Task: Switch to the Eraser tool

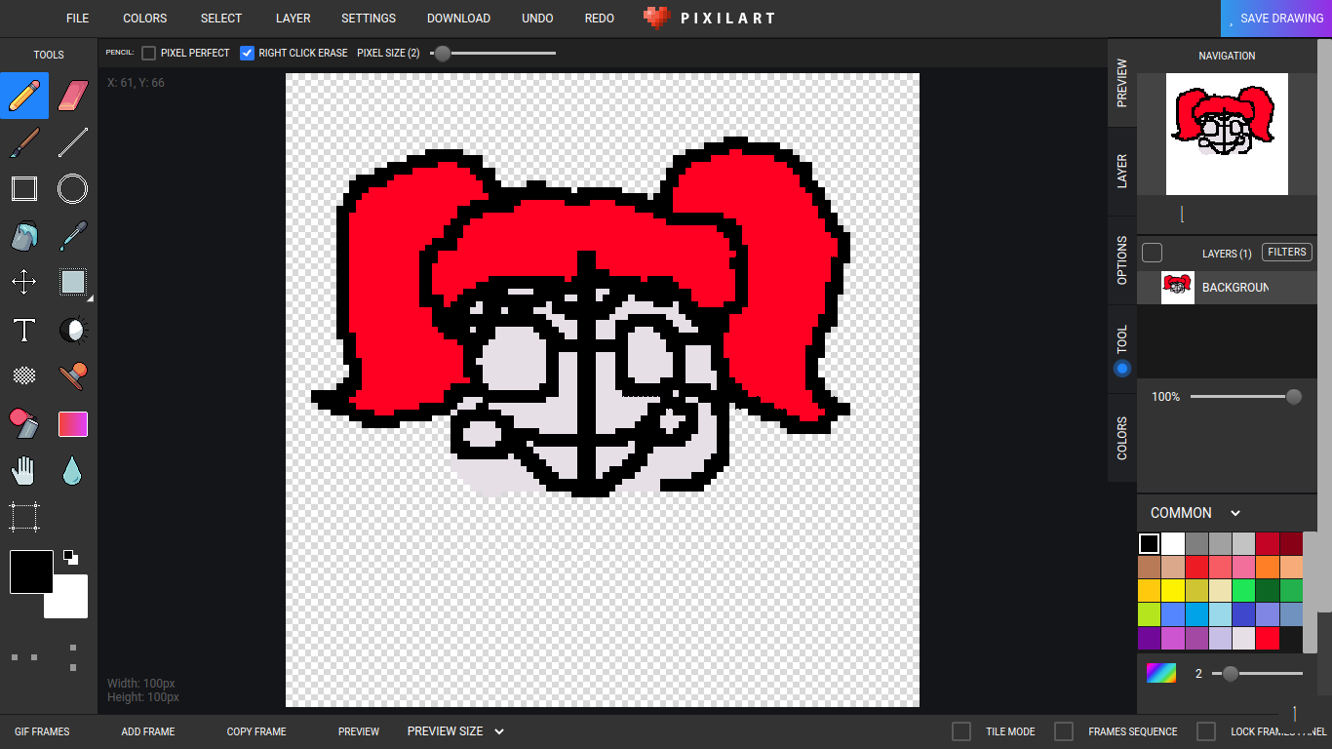Action: 72,95
